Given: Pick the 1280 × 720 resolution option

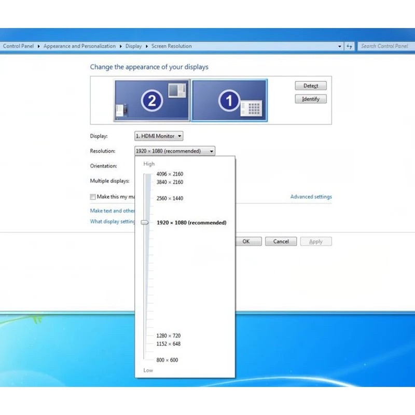Looking at the screenshot, I should [168, 336].
